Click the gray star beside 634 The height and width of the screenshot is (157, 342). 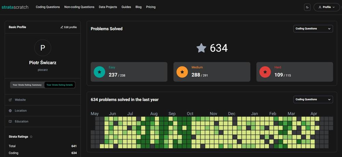201,48
